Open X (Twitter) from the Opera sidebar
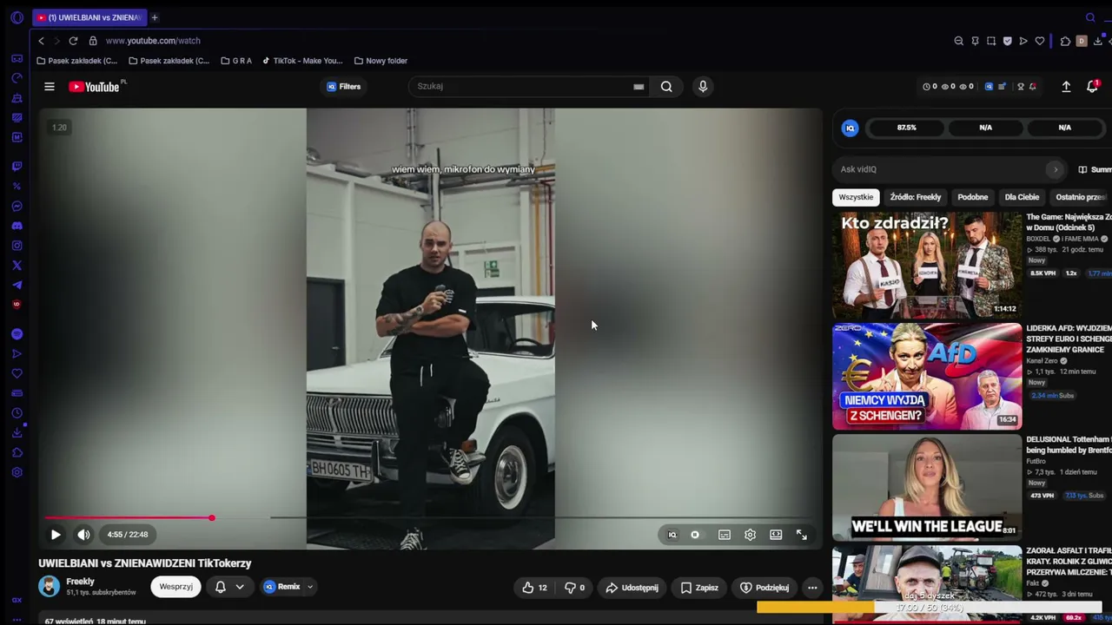This screenshot has height=625, width=1112. coord(17,266)
